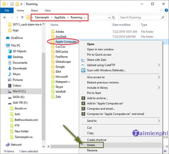
Task: Choose Open in new window
Action: pyautogui.click(x=100, y=49)
